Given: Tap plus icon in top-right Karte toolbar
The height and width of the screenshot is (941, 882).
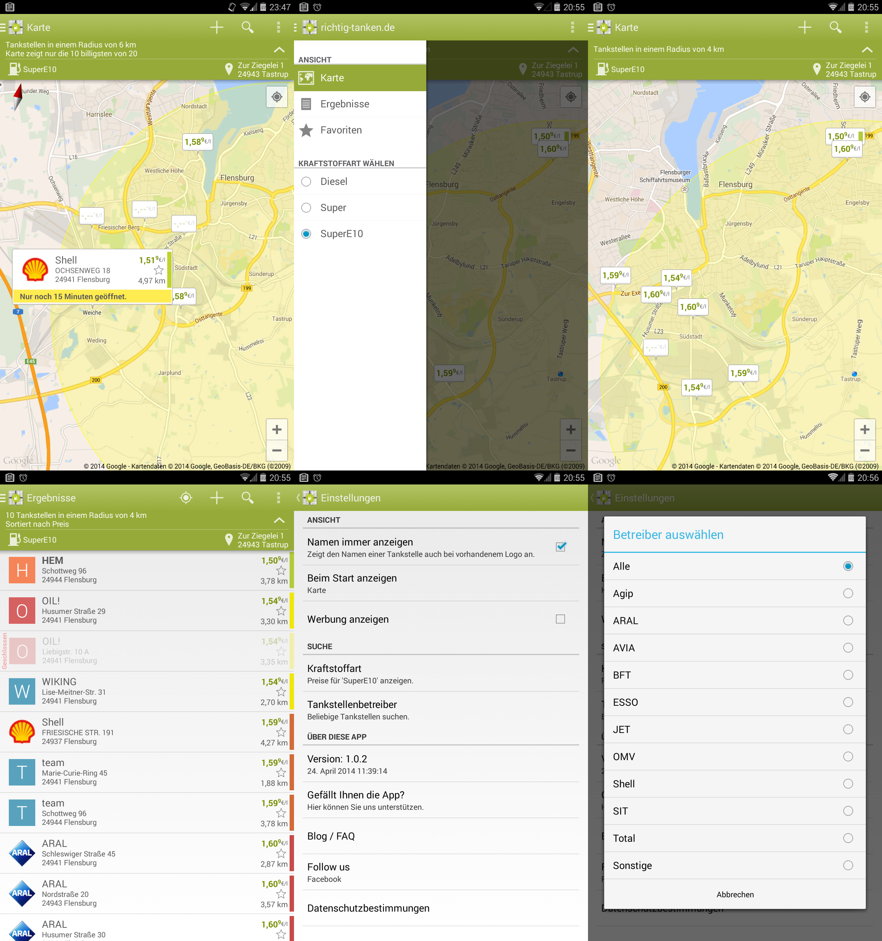Looking at the screenshot, I should tap(804, 28).
